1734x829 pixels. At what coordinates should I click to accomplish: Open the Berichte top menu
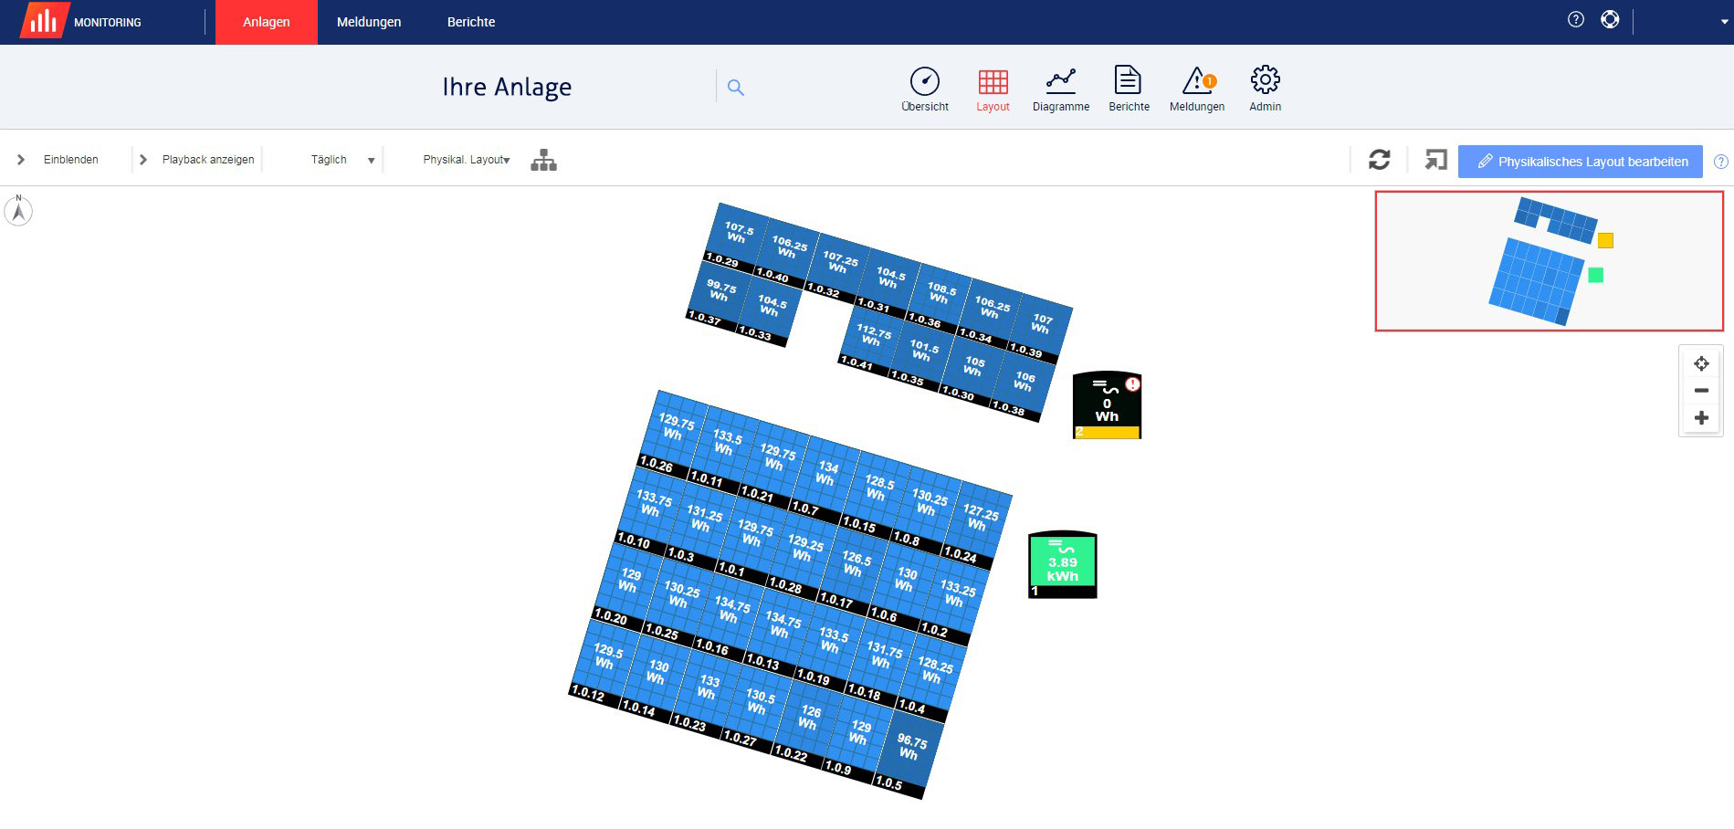tap(471, 22)
